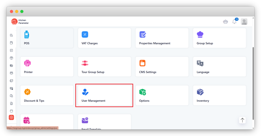The height and width of the screenshot is (136, 261).
Task: Open VAT Charges settings
Action: tap(104, 38)
